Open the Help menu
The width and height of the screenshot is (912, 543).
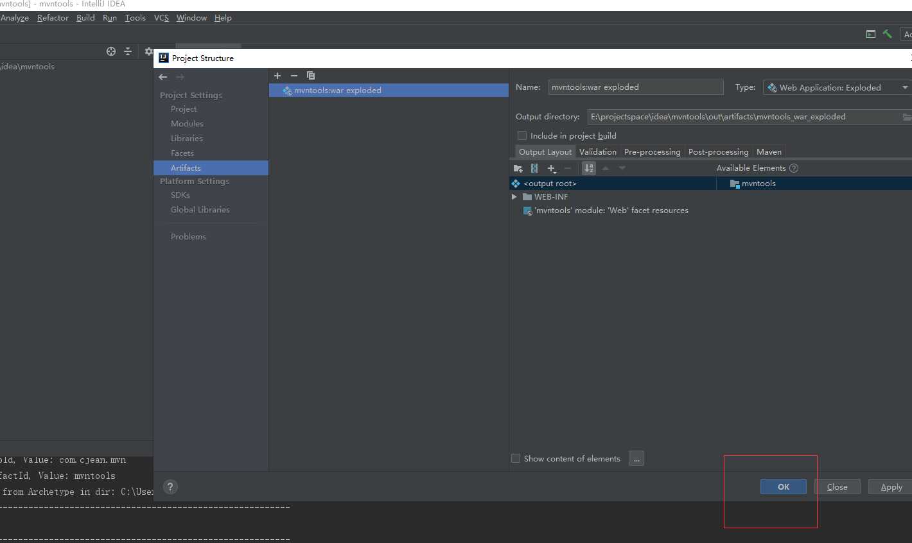[223, 18]
